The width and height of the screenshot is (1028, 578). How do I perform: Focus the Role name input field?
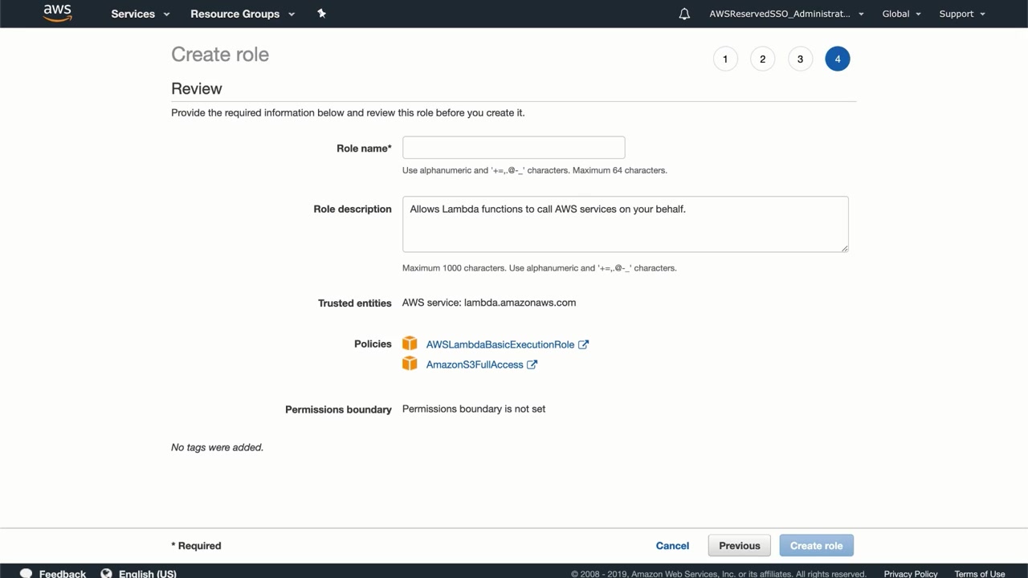(x=513, y=148)
